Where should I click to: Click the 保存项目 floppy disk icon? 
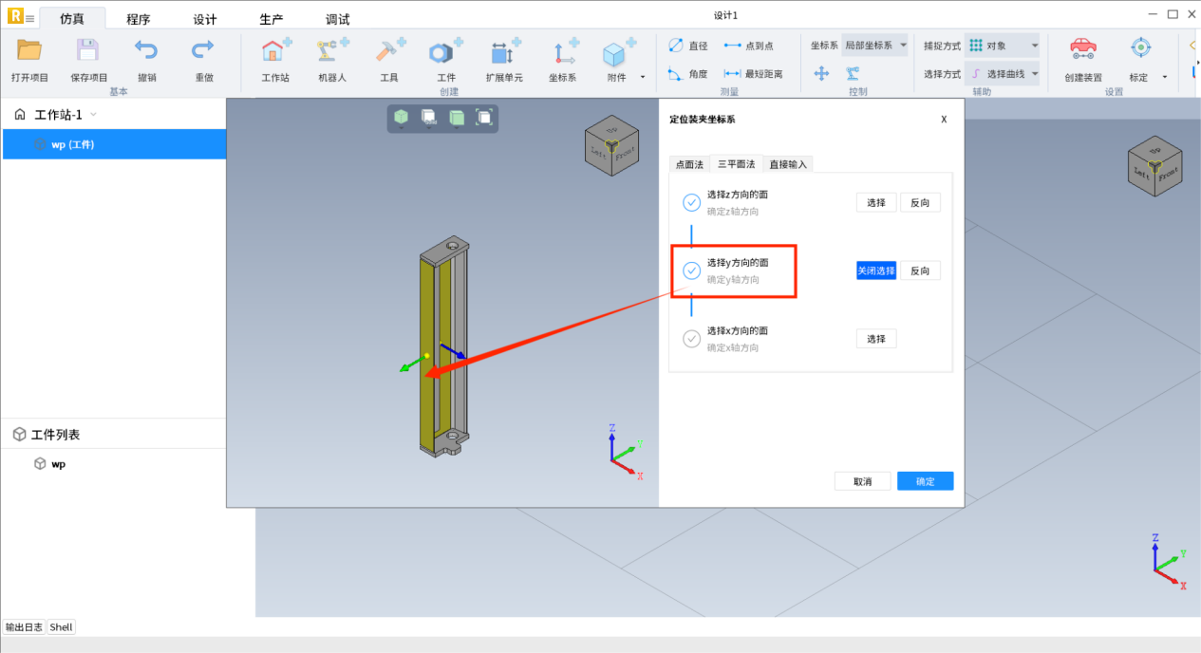click(x=88, y=50)
